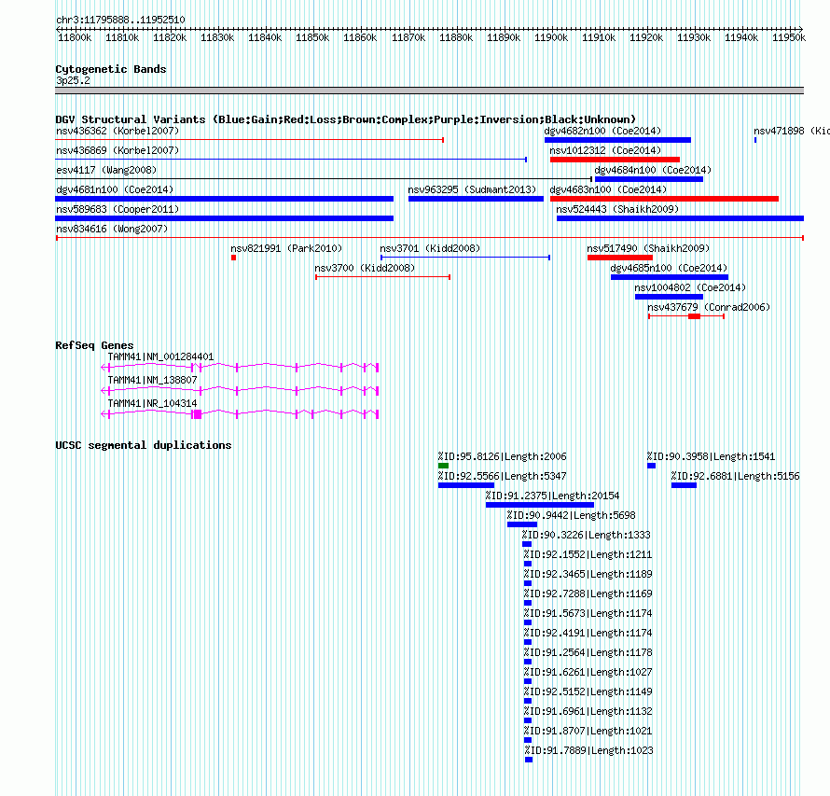Viewport: 830px width, 796px height.
Task: Click the %ID:91.2375|Length:20154 duplication label
Action: 552,496
